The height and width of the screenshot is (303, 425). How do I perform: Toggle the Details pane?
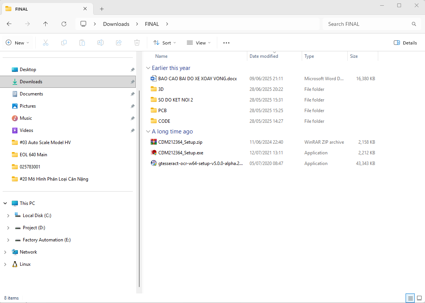coord(405,43)
